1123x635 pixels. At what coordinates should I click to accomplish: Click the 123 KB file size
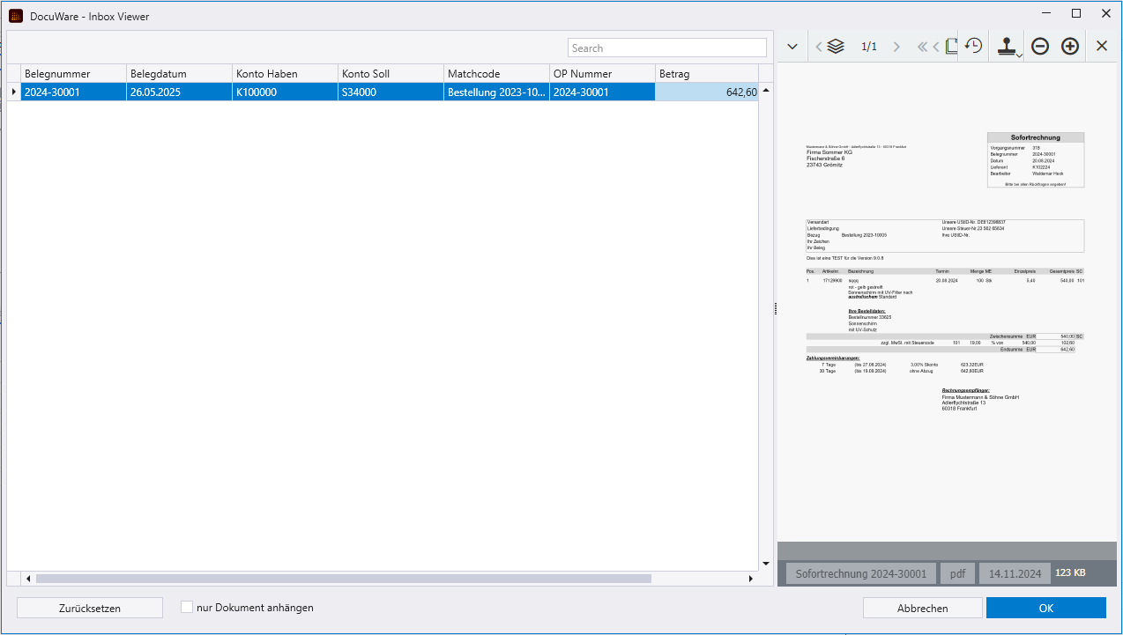coord(1070,573)
